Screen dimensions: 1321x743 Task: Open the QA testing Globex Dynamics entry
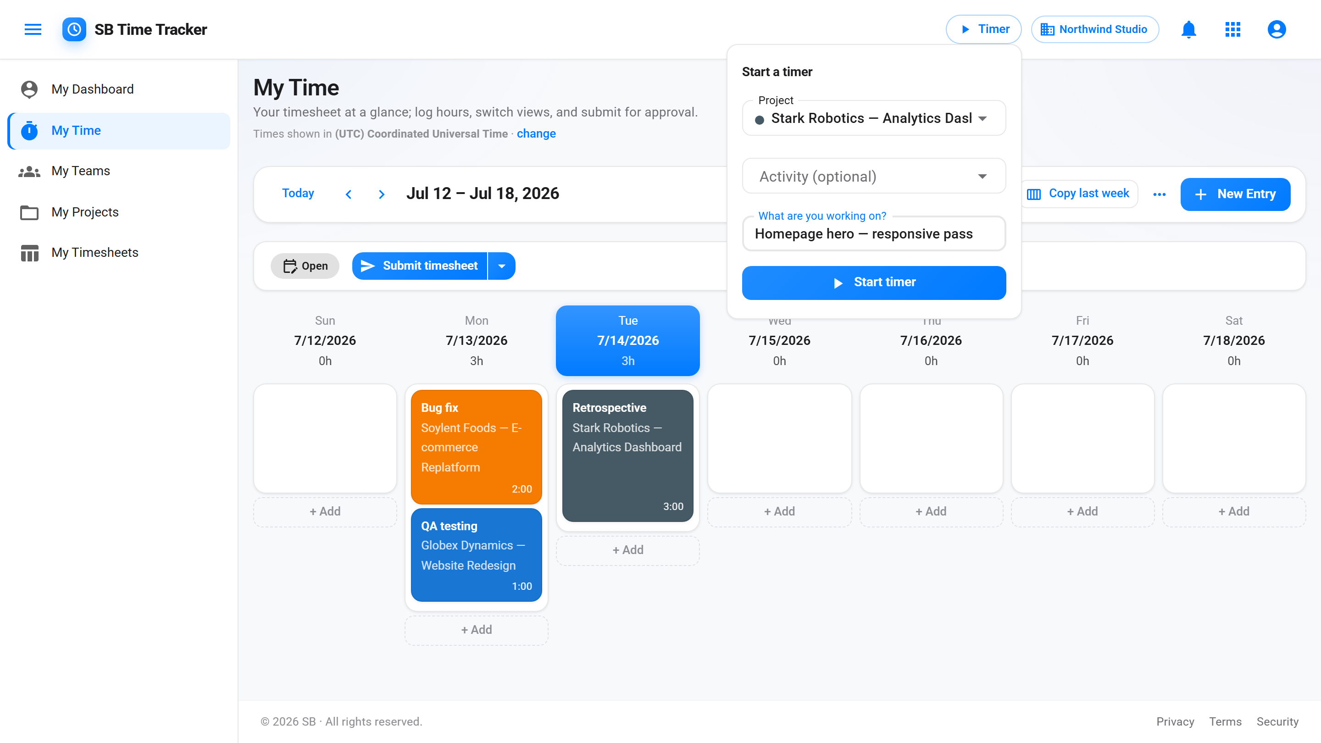(x=477, y=555)
